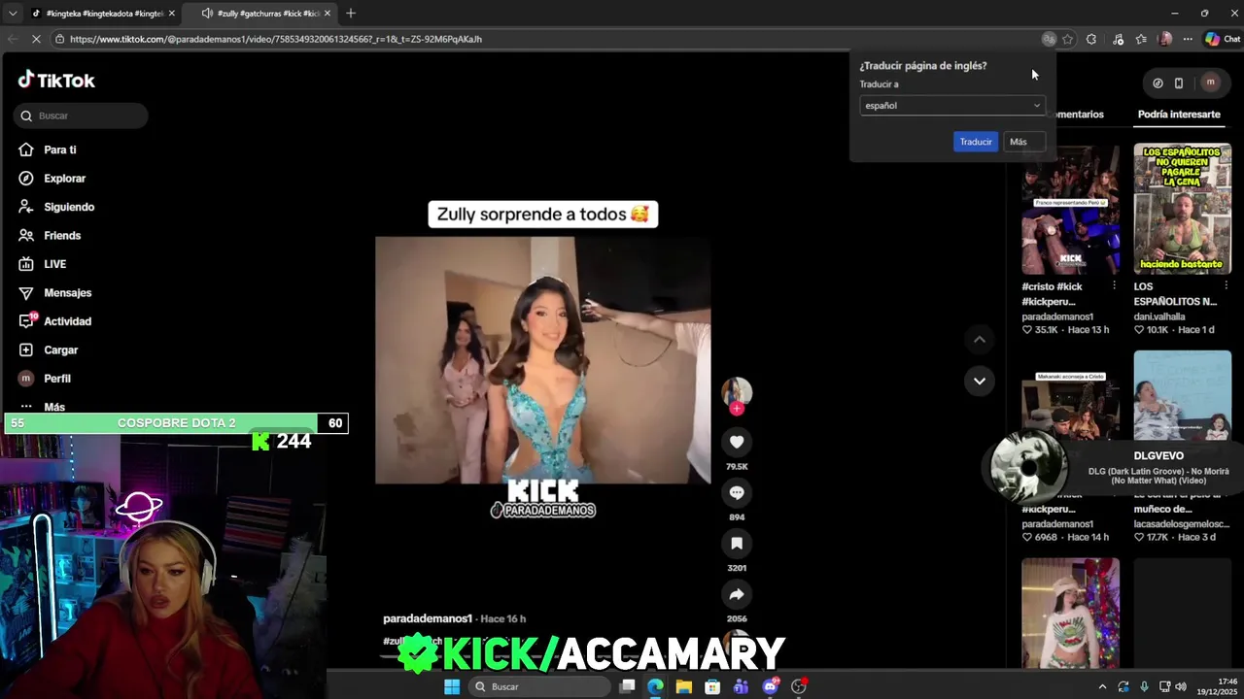Open the #cristo #kick video thumbnail
Image resolution: width=1244 pixels, height=699 pixels.
[x=1070, y=209]
